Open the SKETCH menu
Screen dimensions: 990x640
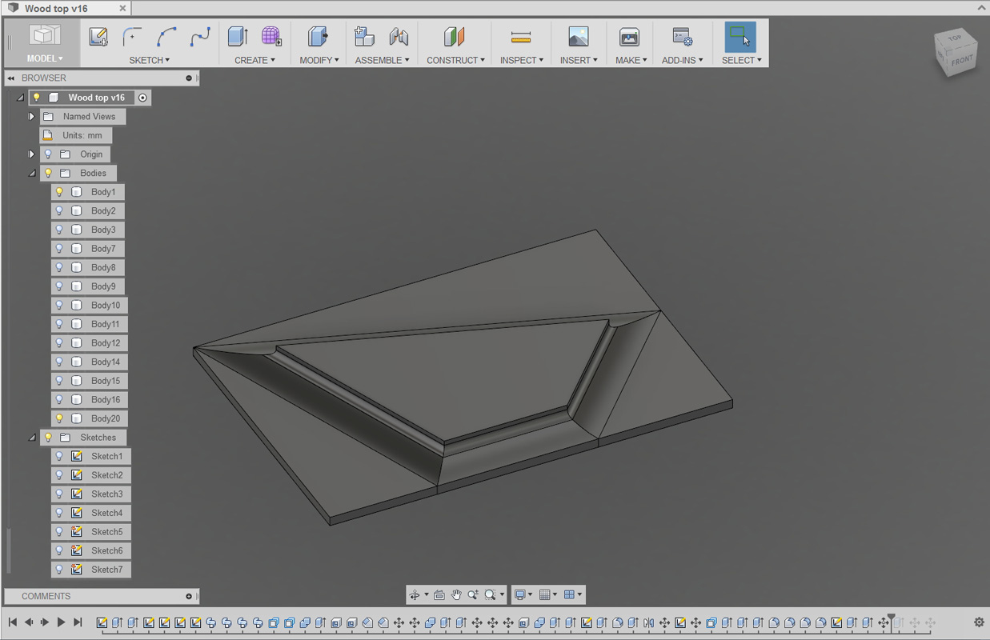[150, 60]
